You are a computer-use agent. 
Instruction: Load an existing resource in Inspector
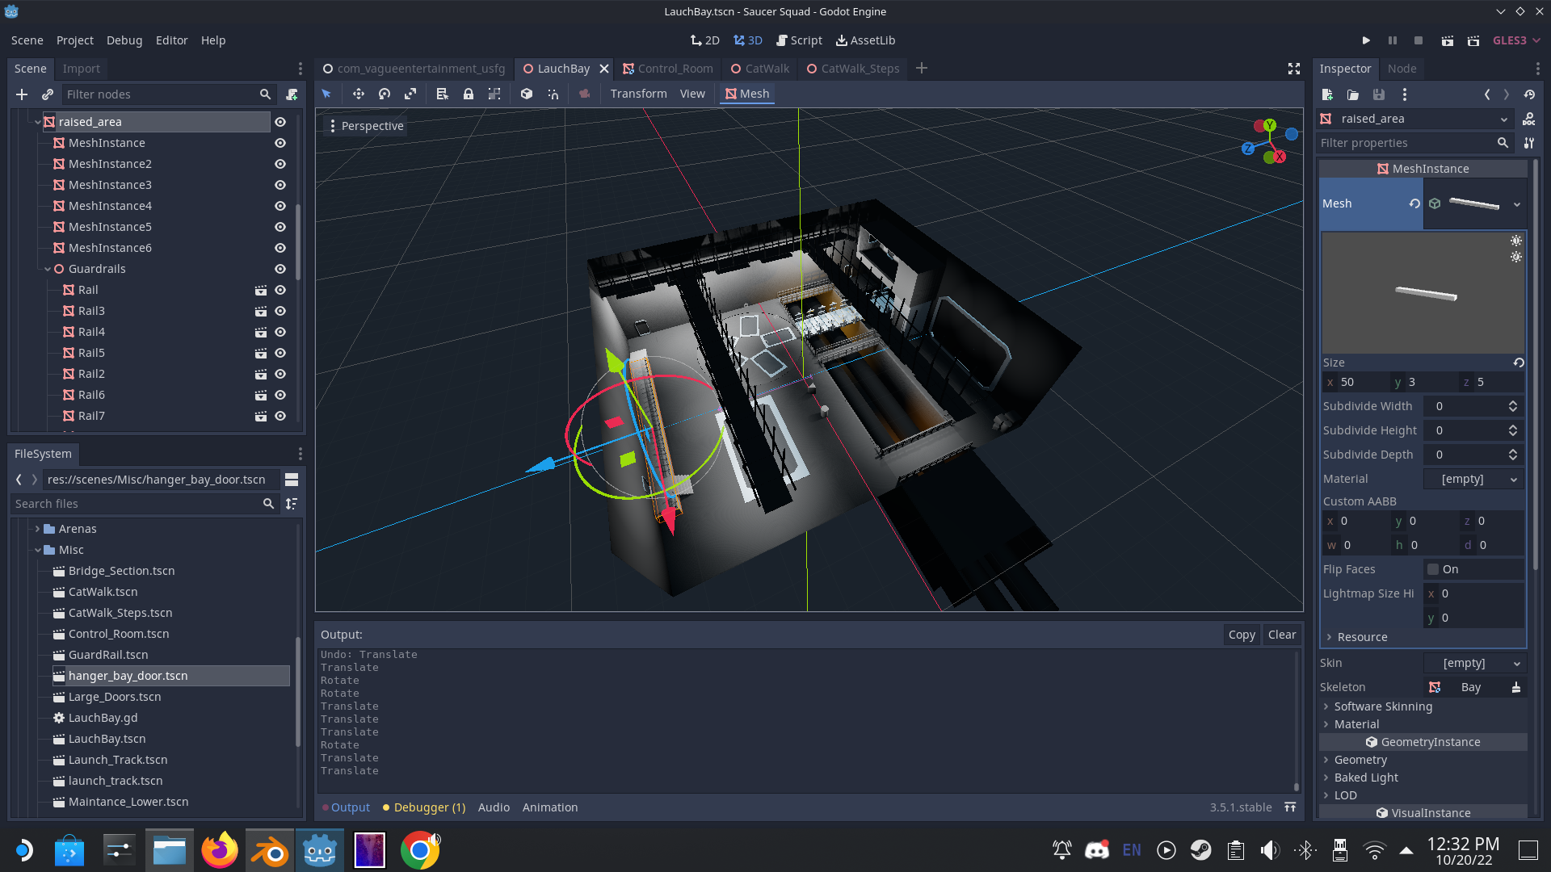[1353, 94]
